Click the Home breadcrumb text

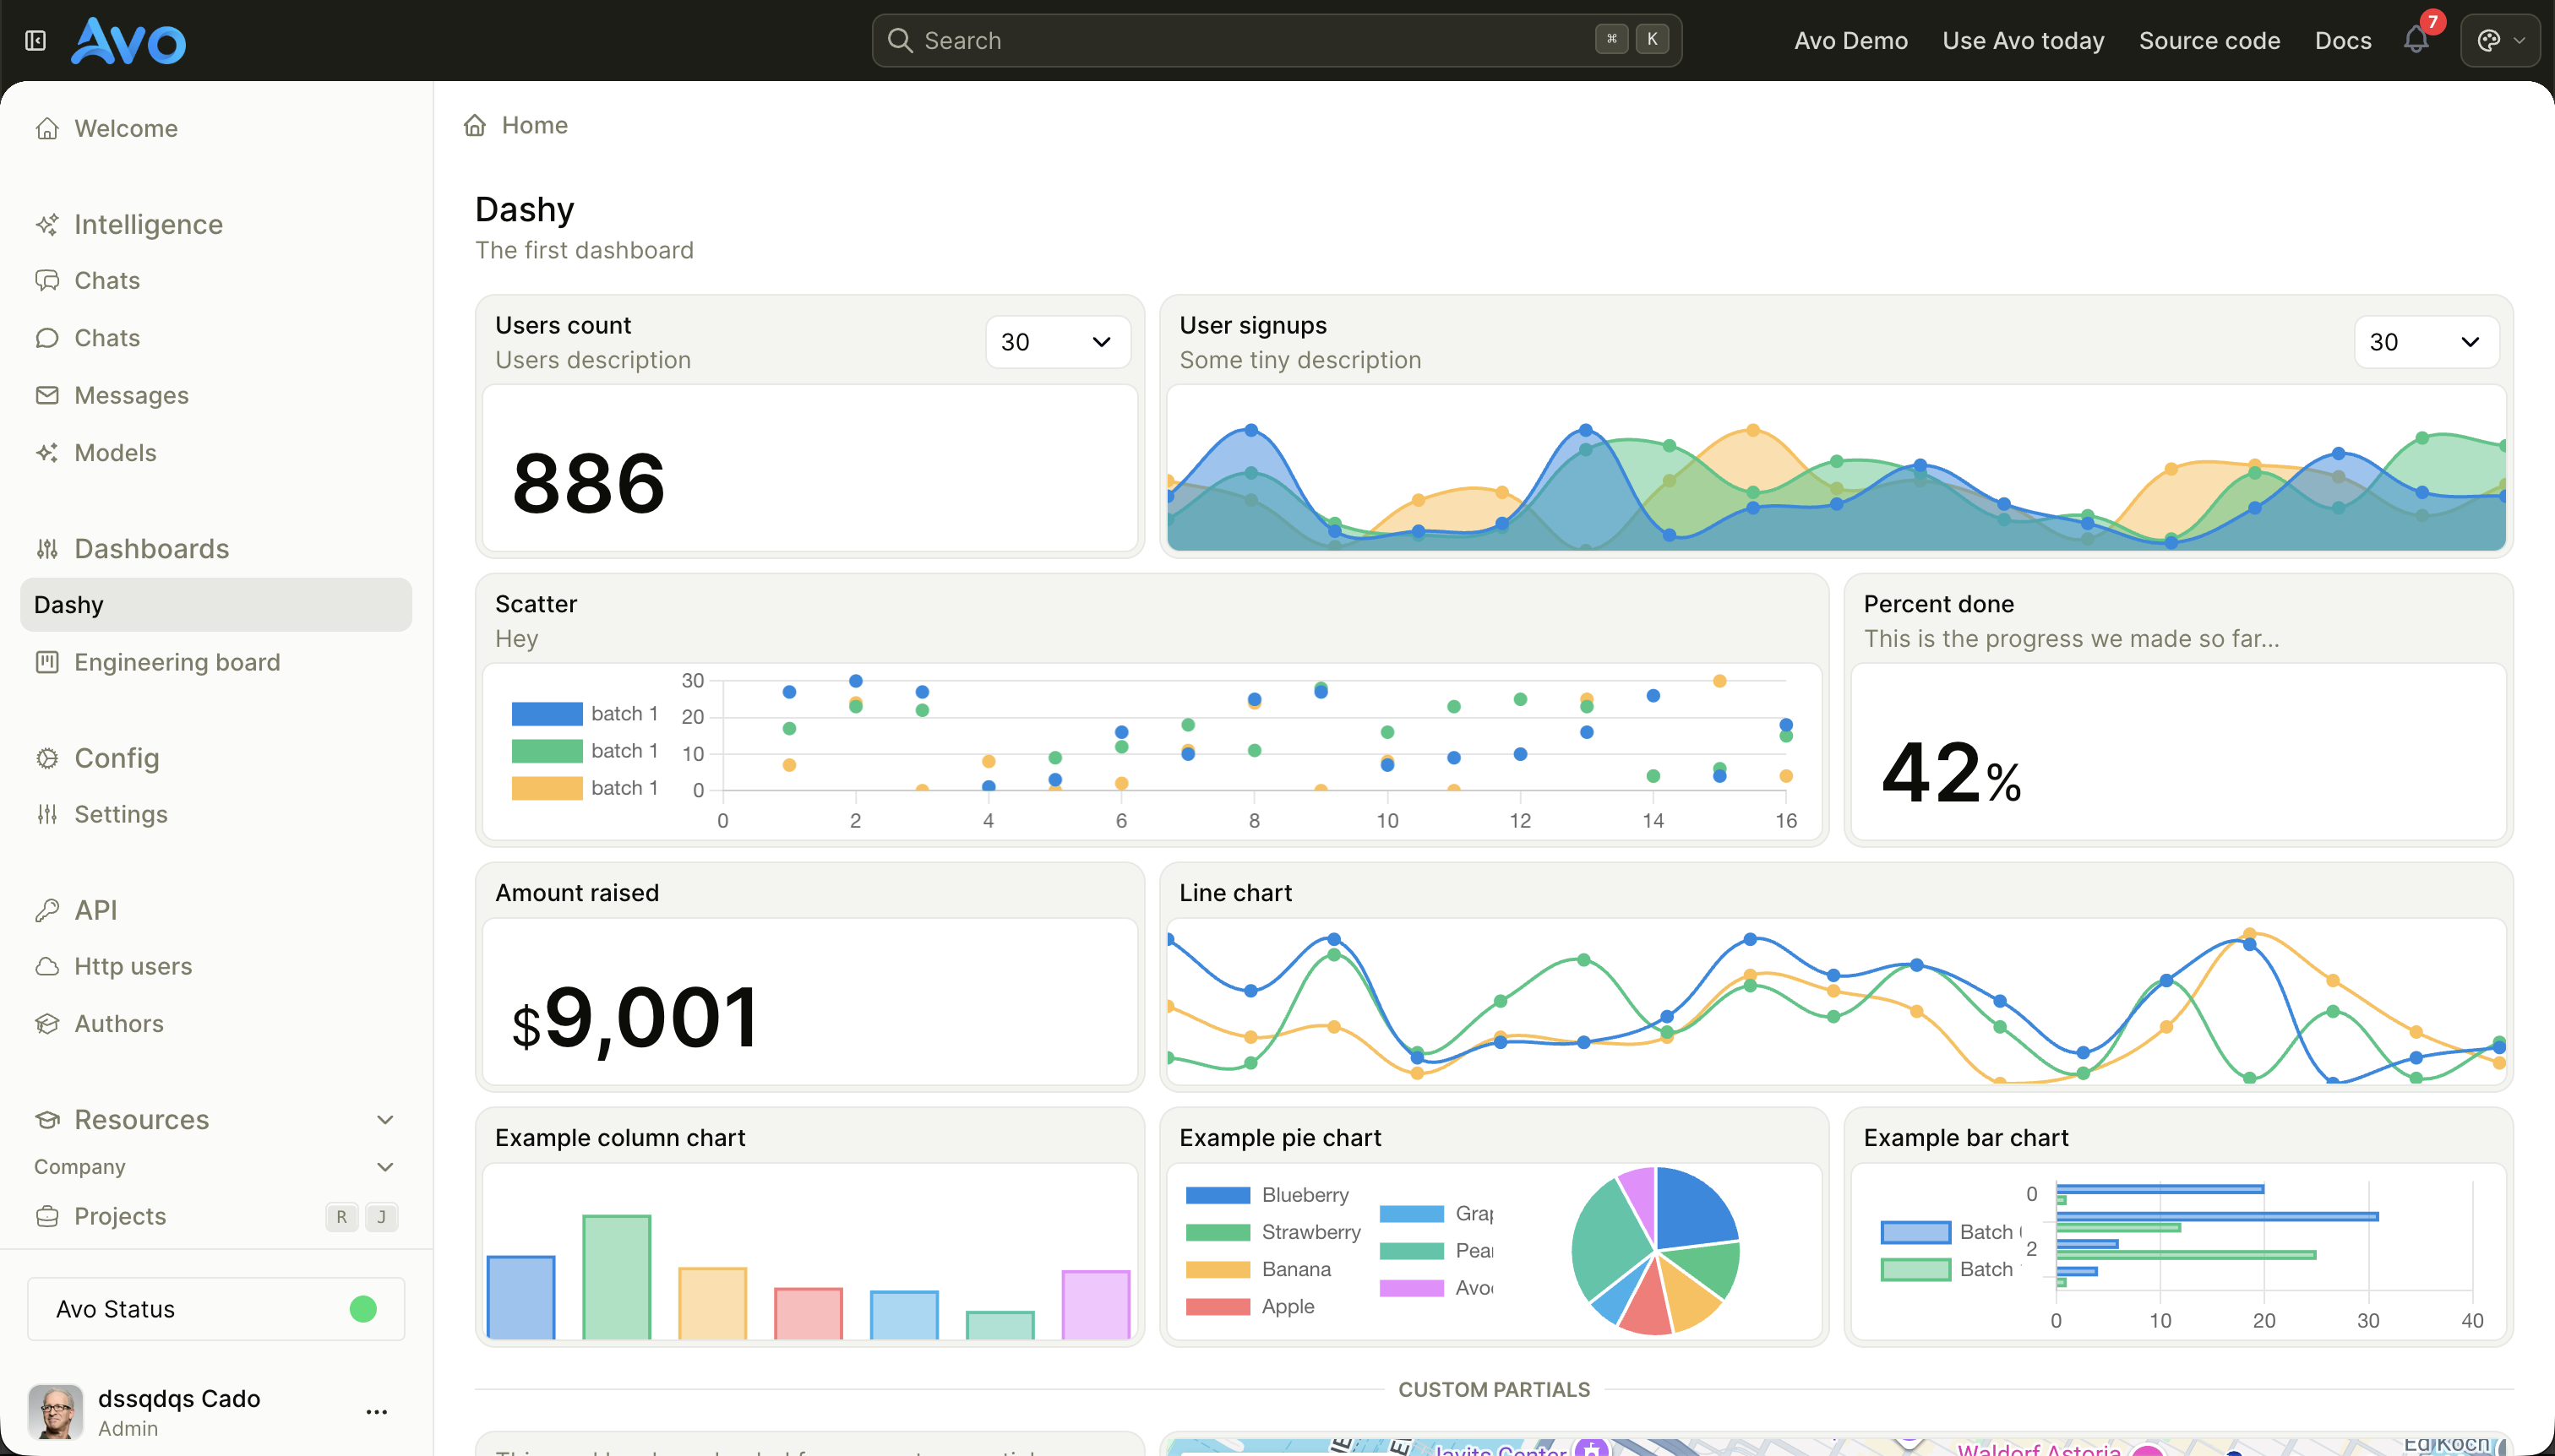[x=535, y=125]
